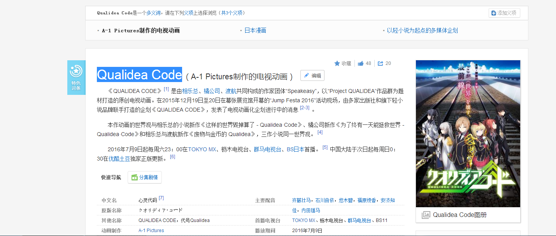This screenshot has height=236, width=556.
Task: Select the 以轻小说为起点的多媒体企划 entry
Action: click(422, 30)
